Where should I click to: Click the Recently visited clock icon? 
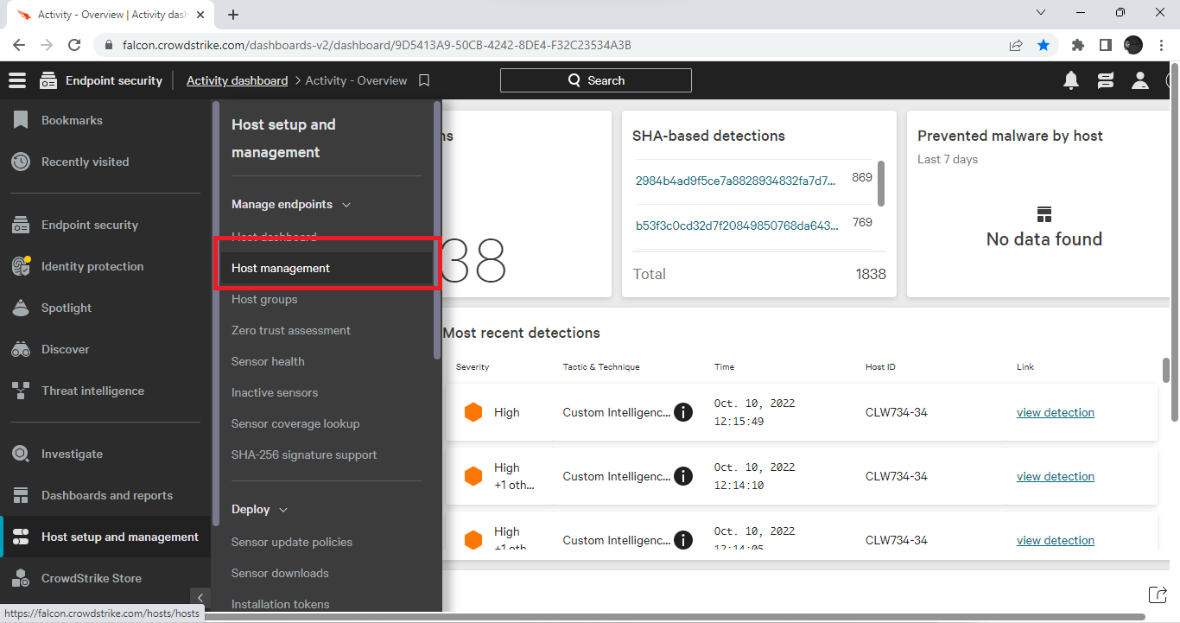click(x=21, y=162)
